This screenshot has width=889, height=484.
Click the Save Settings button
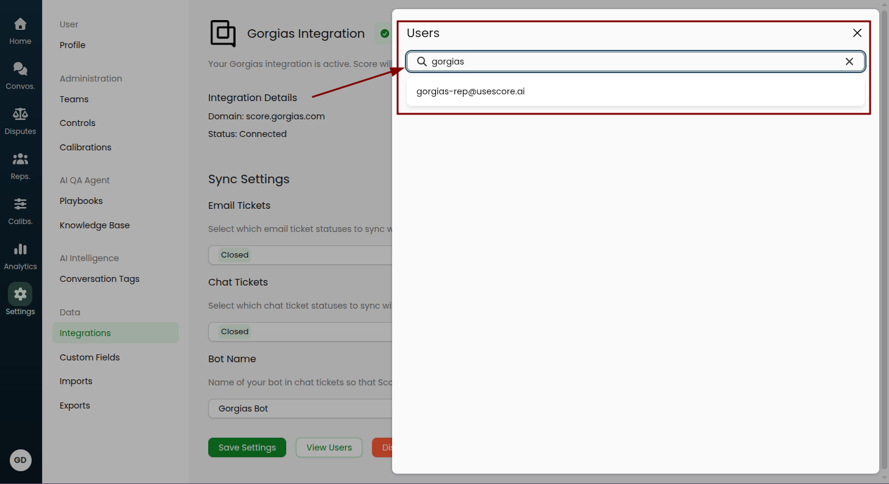pos(247,447)
